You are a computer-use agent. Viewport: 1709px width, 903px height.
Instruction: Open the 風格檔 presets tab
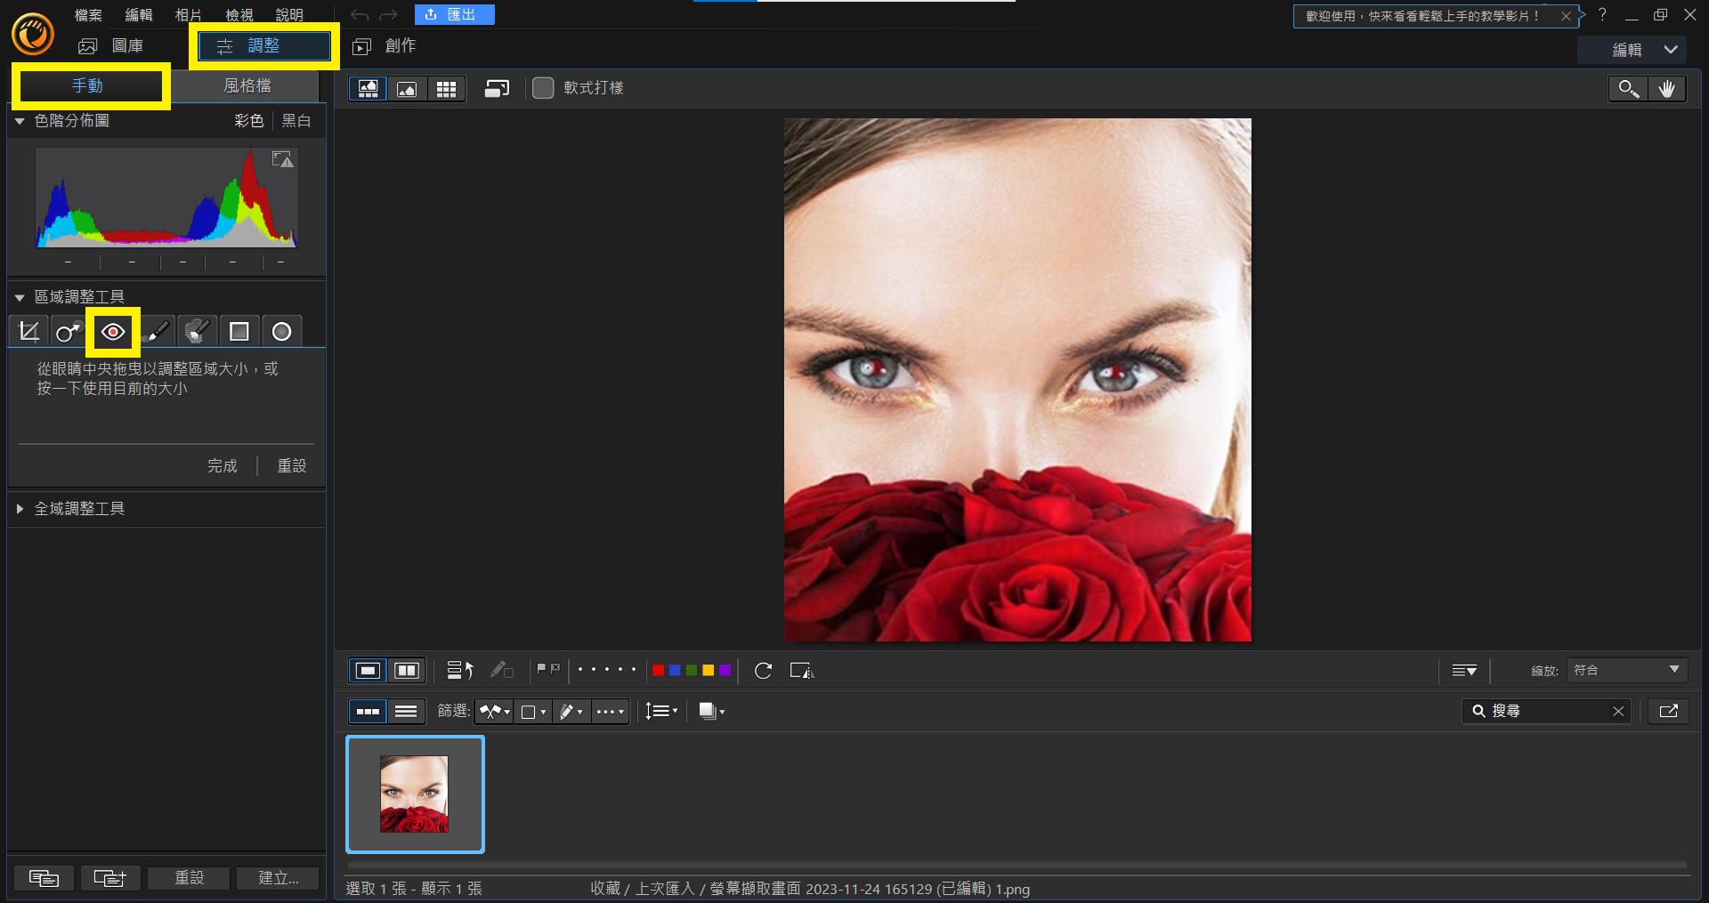coord(247,85)
